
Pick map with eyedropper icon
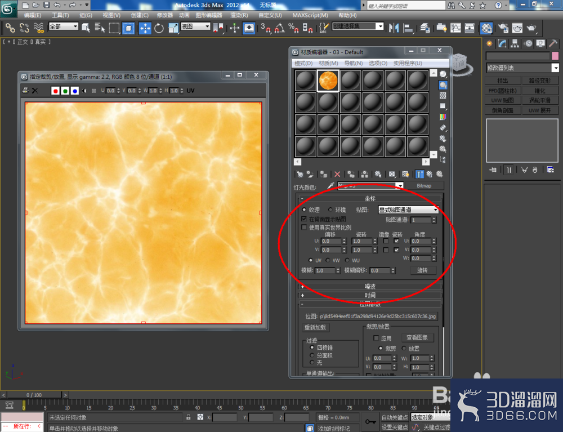pyautogui.click(x=330, y=185)
